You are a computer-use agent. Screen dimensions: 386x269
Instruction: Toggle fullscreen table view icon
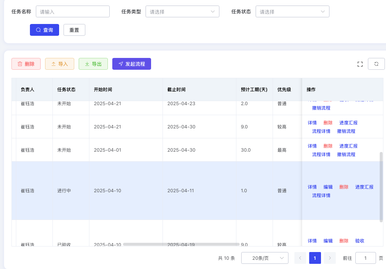(360, 64)
